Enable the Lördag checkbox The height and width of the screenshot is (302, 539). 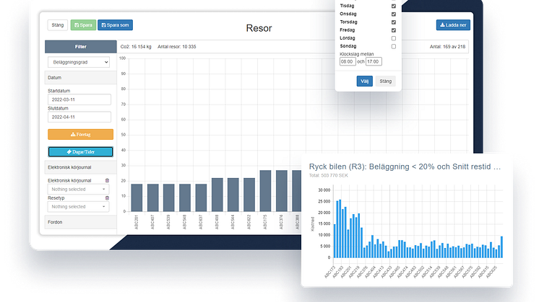[394, 38]
